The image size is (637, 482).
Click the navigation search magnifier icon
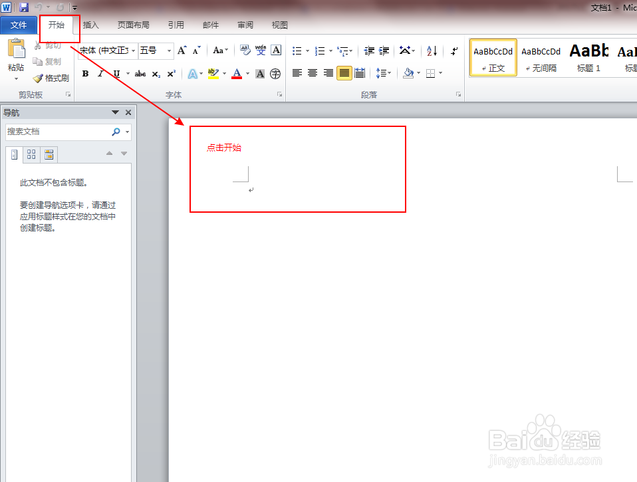tap(116, 132)
